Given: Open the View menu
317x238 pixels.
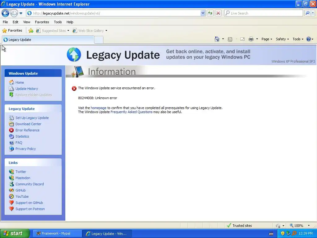Looking at the screenshot, I should pyautogui.click(x=27, y=22).
